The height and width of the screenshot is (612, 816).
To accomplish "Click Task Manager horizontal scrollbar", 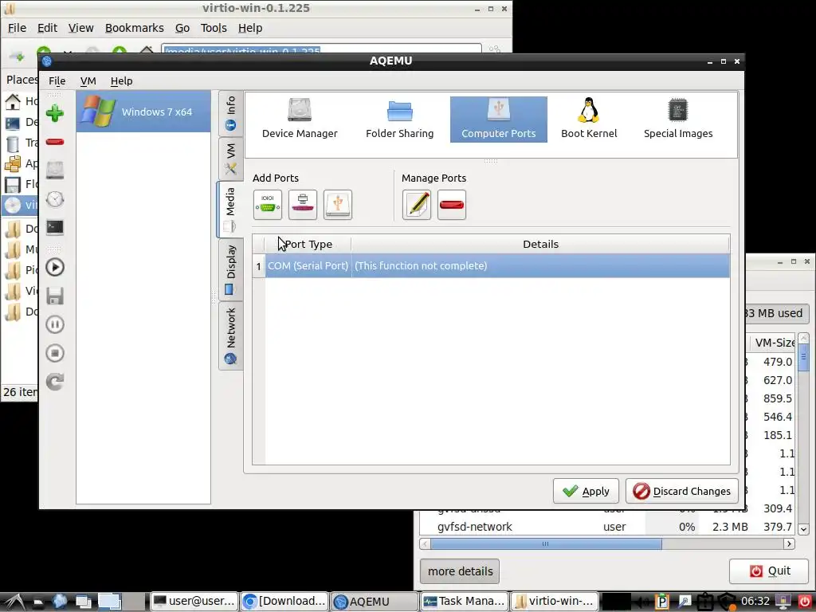I will [546, 543].
